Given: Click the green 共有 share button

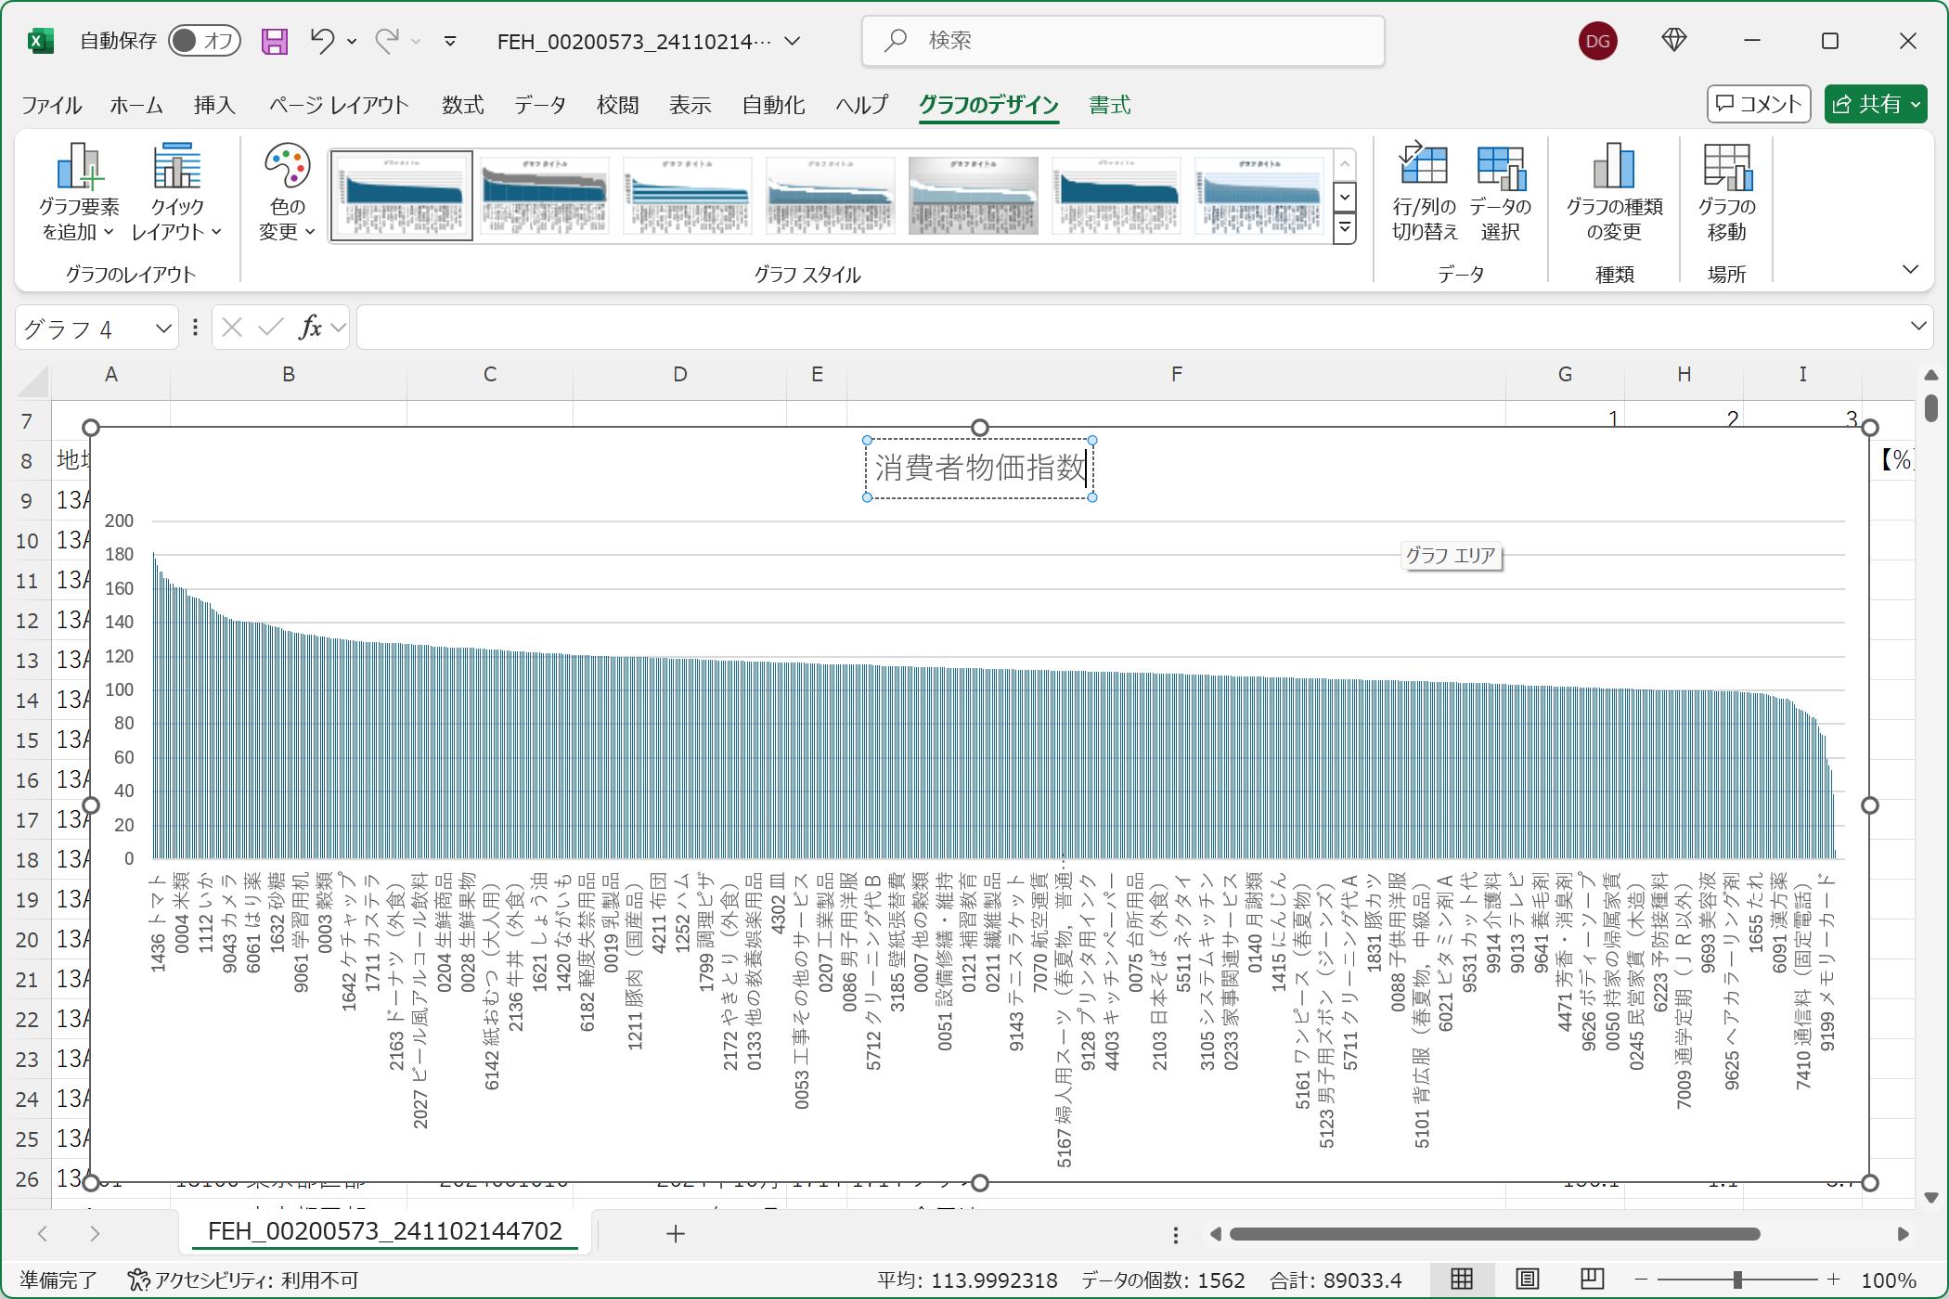Looking at the screenshot, I should point(1876,104).
